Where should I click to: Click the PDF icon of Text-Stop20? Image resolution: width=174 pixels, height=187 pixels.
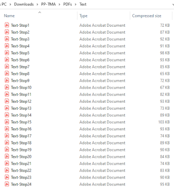(7, 156)
